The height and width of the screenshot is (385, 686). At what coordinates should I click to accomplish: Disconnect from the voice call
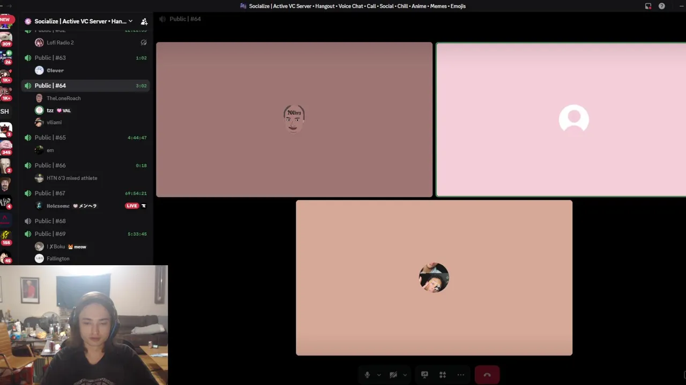point(487,375)
